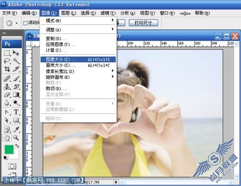Image resolution: width=241 pixels, height=186 pixels.
Task: Select the Notes tool
Action: pyautogui.click(x=7, y=129)
